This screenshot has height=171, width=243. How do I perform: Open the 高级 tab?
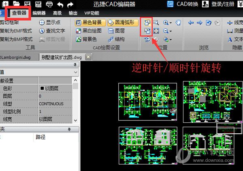(57, 13)
